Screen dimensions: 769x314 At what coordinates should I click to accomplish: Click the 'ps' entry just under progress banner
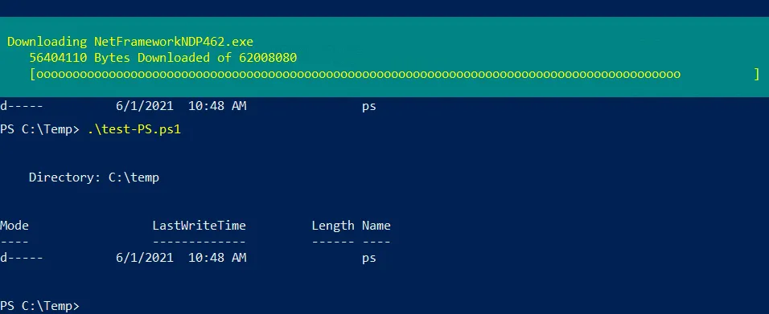point(368,106)
